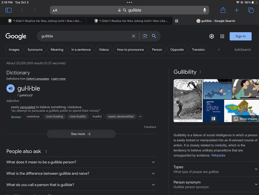259x195 pixels.
Task: Tap microphone icon in address bar
Action: (205, 10)
